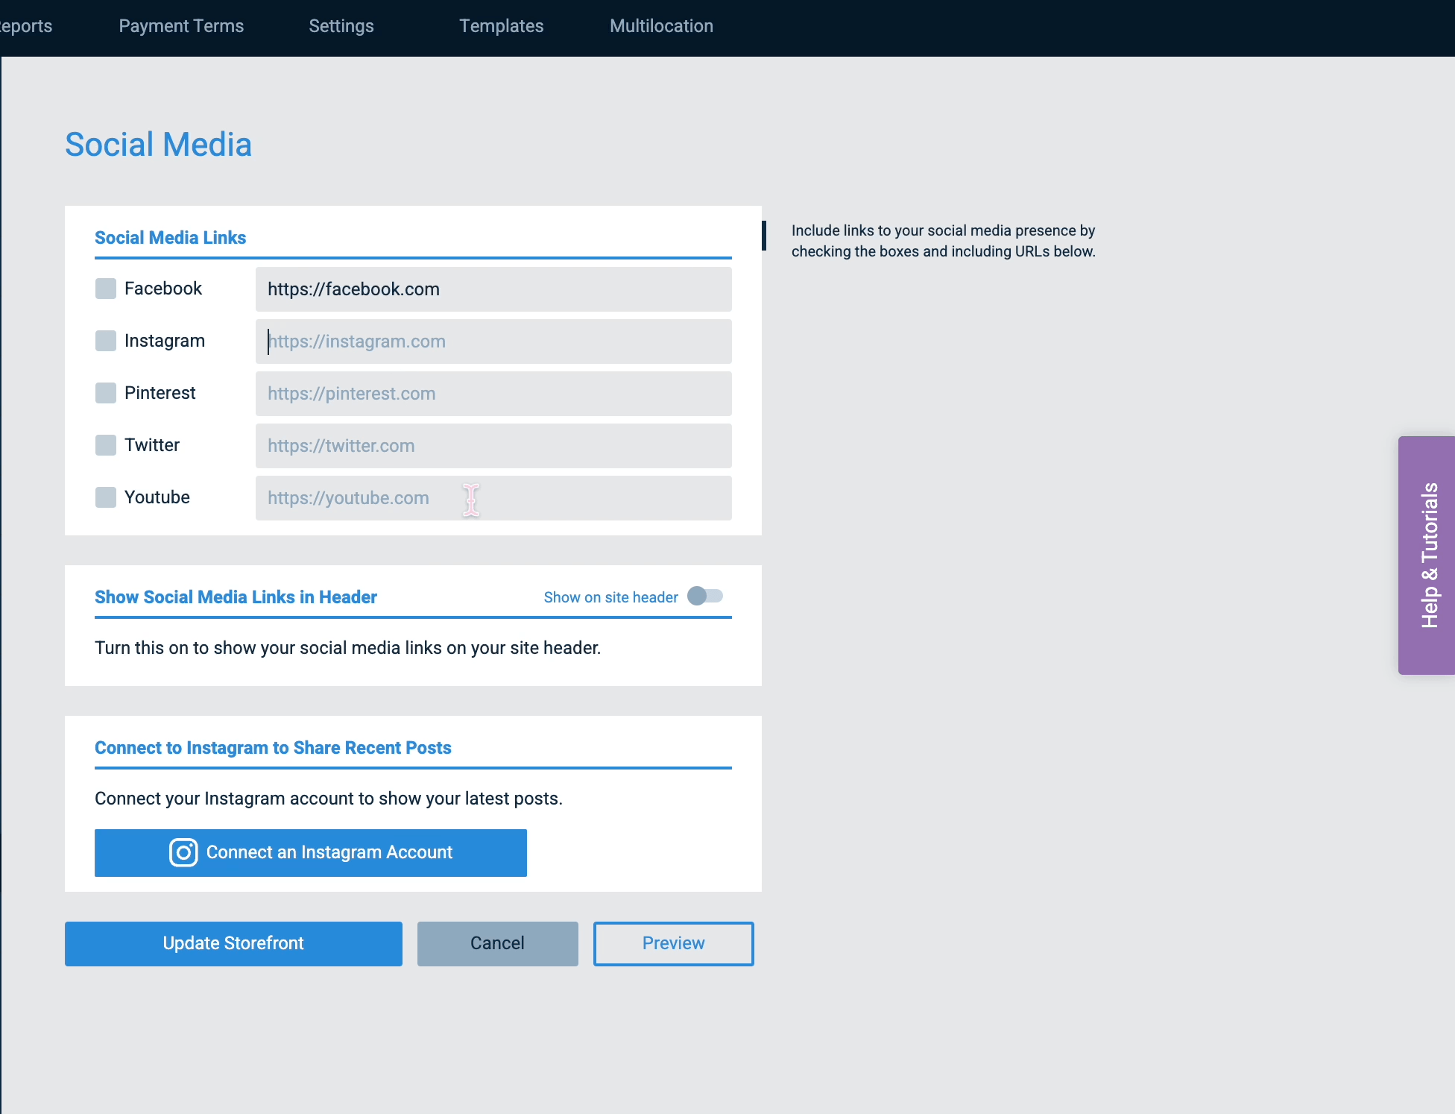Enable the Pinterest checkbox
This screenshot has width=1455, height=1114.
pos(106,393)
